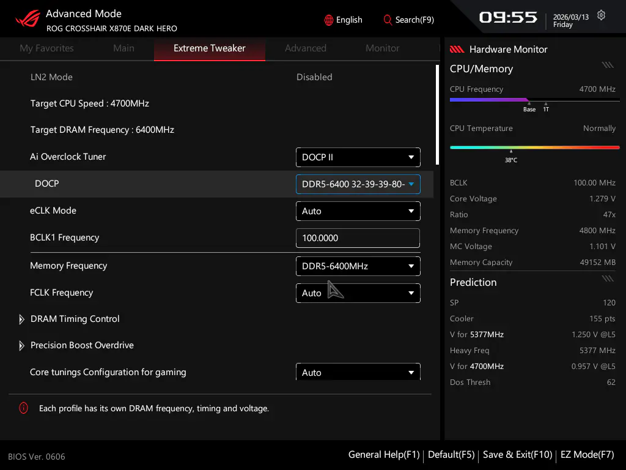Click the settings list vertical scrollbar
Screen dimensions: 626x470
coord(438,114)
